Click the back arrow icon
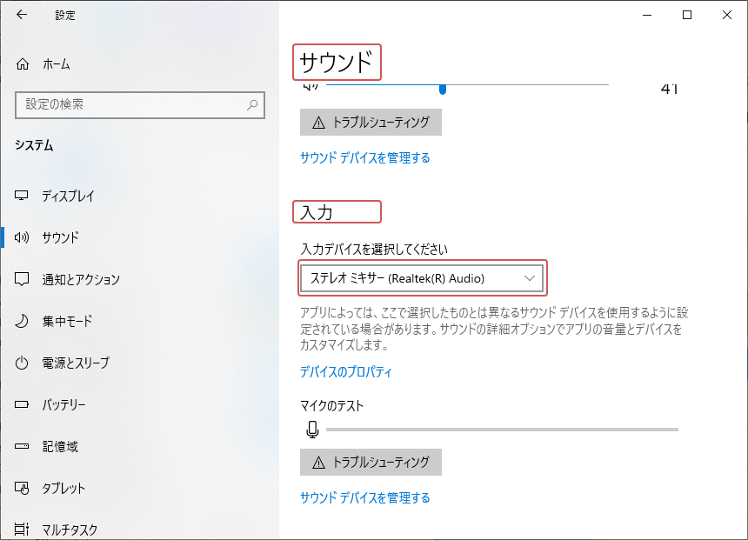 coord(22,15)
